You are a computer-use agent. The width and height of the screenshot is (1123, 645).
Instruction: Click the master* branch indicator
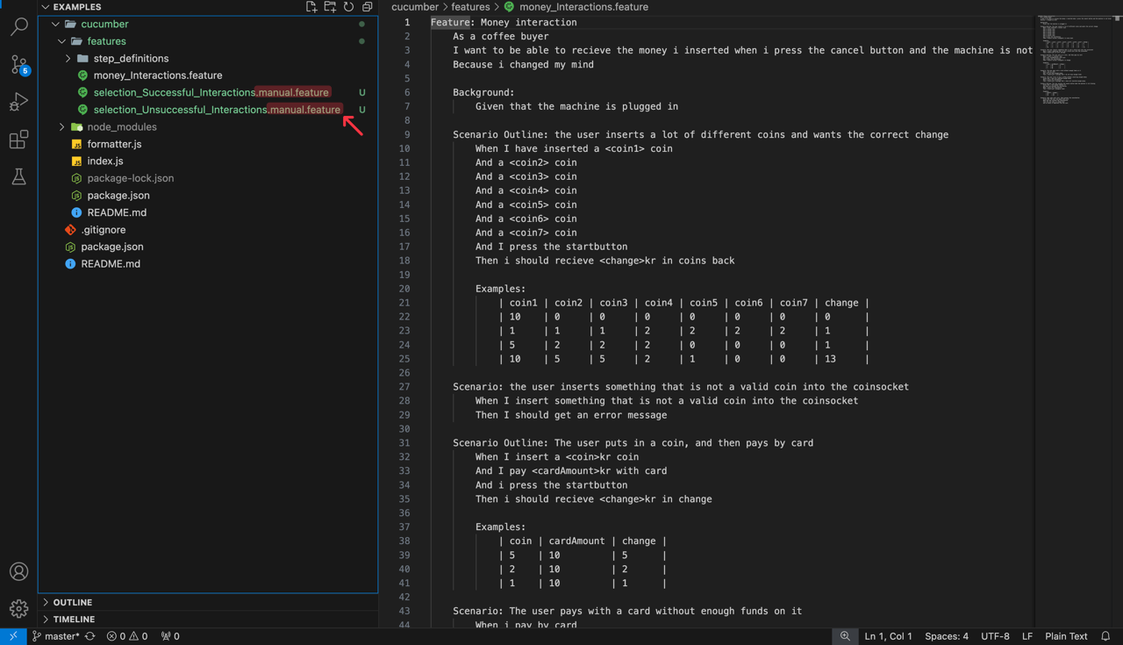[x=54, y=635]
